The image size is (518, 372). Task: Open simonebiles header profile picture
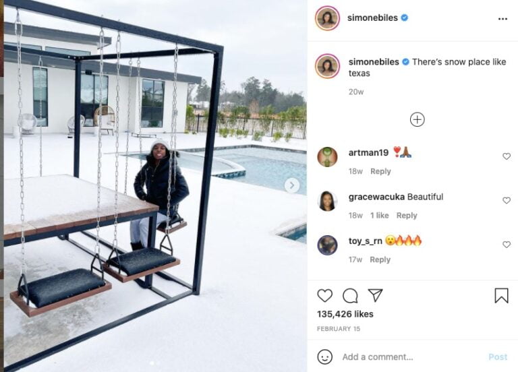point(327,18)
